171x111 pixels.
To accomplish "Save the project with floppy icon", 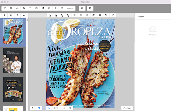I will pyautogui.click(x=82, y=8).
